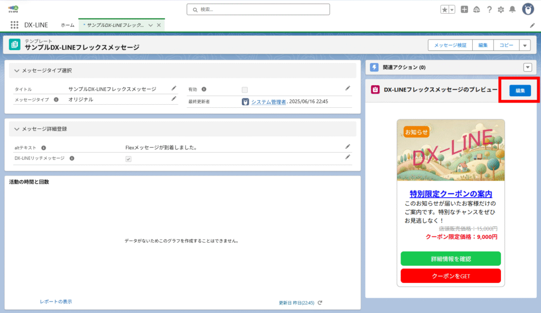Toggle the DX-LINEリッチメッセージ checkbox

pos(128,158)
